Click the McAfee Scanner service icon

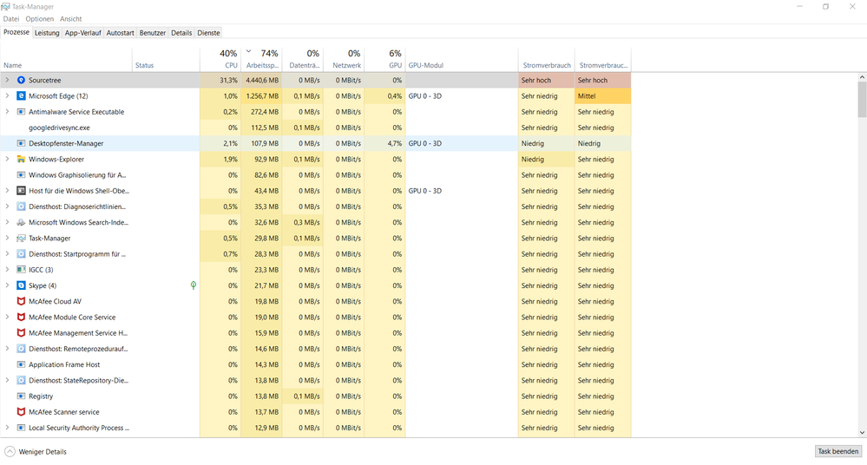[x=21, y=412]
